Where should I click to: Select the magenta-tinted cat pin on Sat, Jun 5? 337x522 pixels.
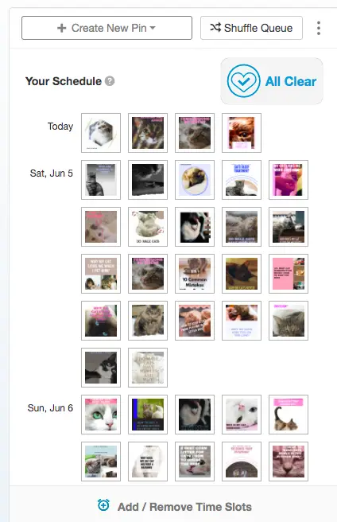click(289, 180)
